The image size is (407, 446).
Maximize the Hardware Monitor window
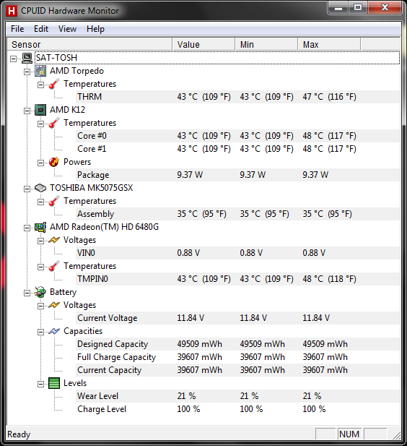[x=358, y=7]
